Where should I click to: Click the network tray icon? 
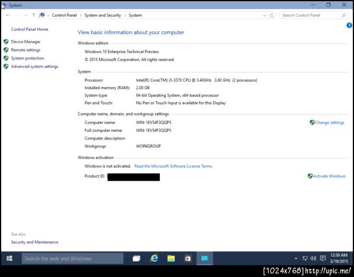(305, 258)
